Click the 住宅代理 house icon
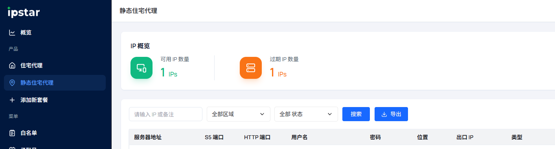Image resolution: width=555 pixels, height=149 pixels. pos(12,65)
